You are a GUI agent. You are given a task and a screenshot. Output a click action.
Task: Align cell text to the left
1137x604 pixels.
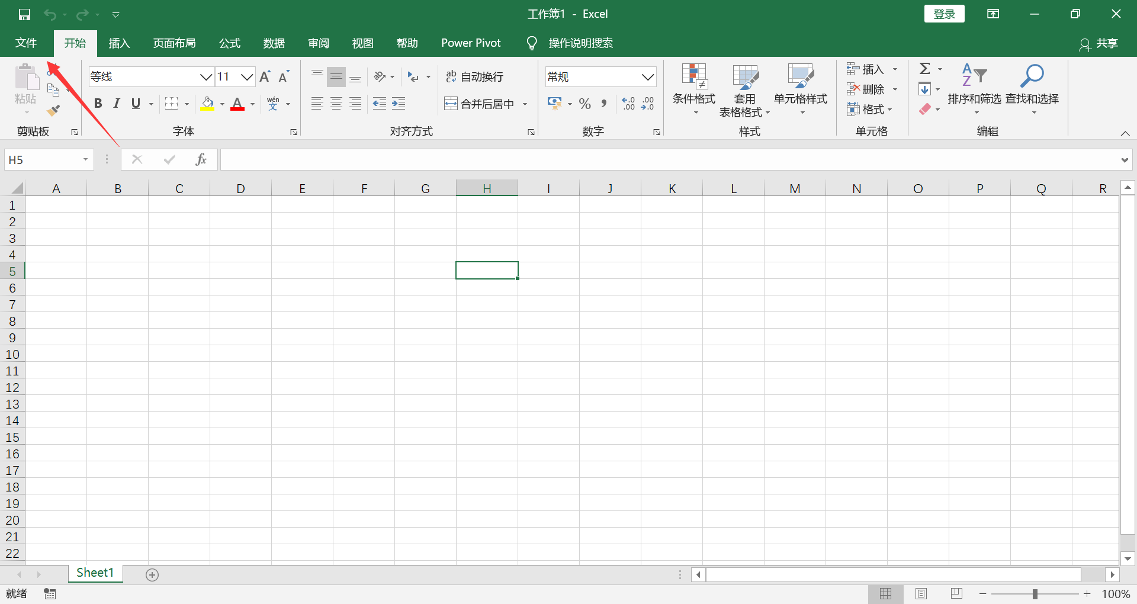click(x=317, y=104)
